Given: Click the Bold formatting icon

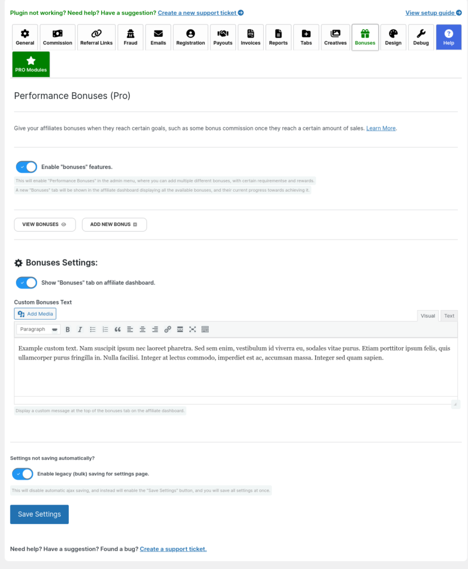Looking at the screenshot, I should (67, 330).
